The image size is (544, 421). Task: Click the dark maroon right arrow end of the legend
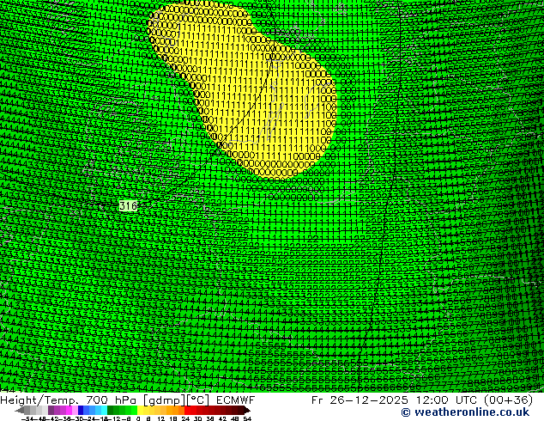(x=247, y=410)
